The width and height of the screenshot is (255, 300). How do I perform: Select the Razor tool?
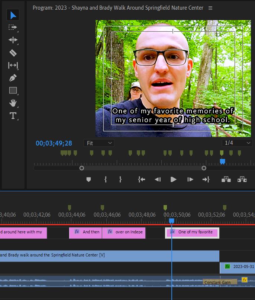[x=13, y=53]
